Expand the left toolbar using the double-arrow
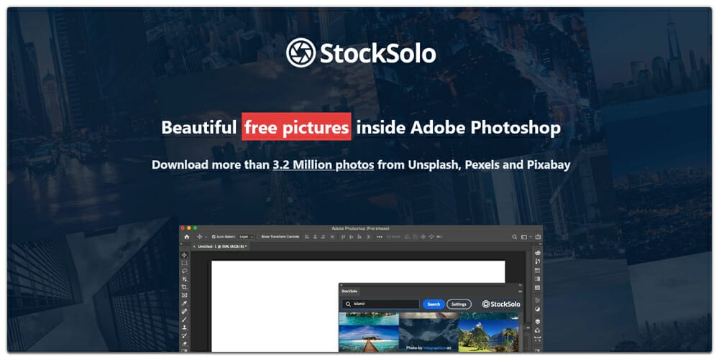 (181, 244)
